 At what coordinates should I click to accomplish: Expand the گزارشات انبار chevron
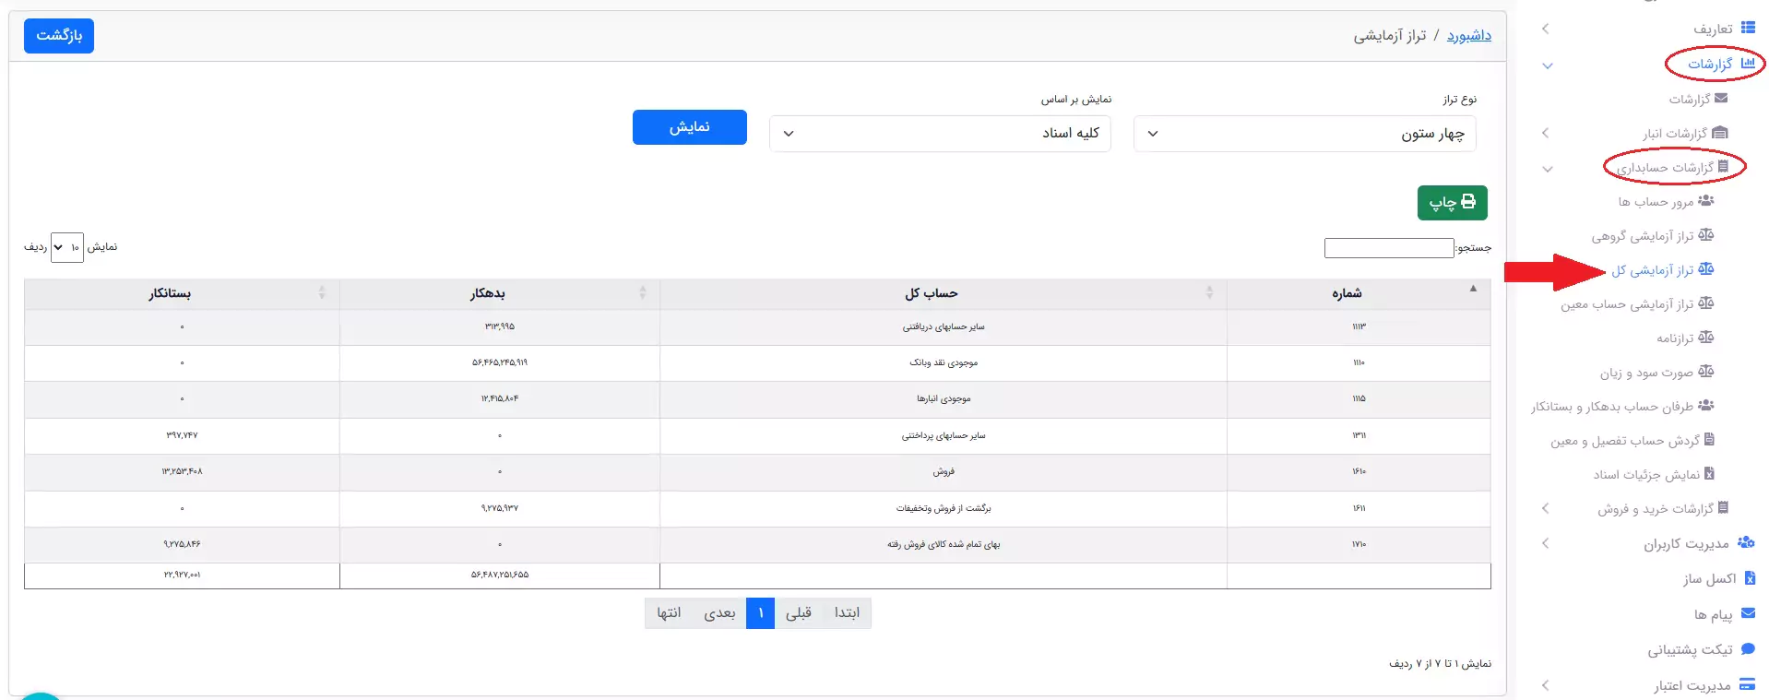click(1546, 134)
